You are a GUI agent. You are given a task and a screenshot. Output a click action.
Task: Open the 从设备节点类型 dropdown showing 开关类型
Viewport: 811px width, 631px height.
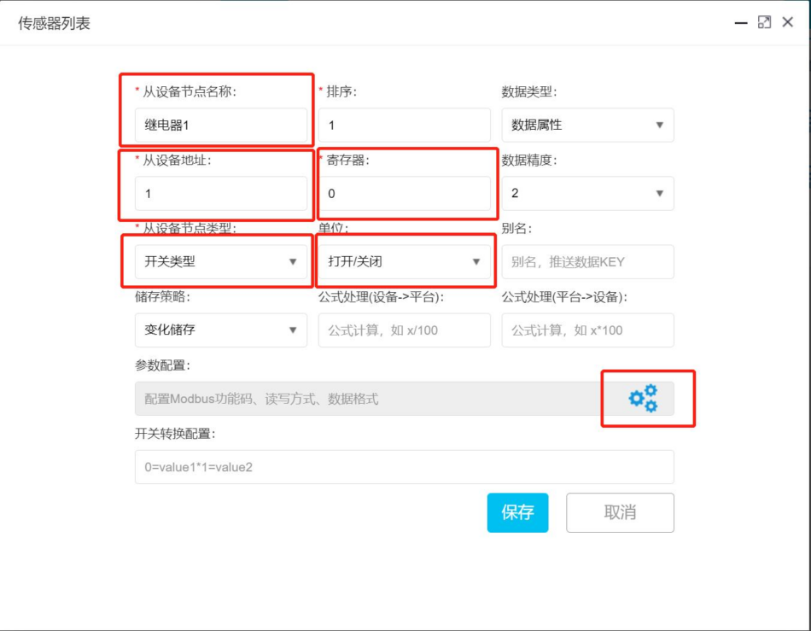click(221, 261)
